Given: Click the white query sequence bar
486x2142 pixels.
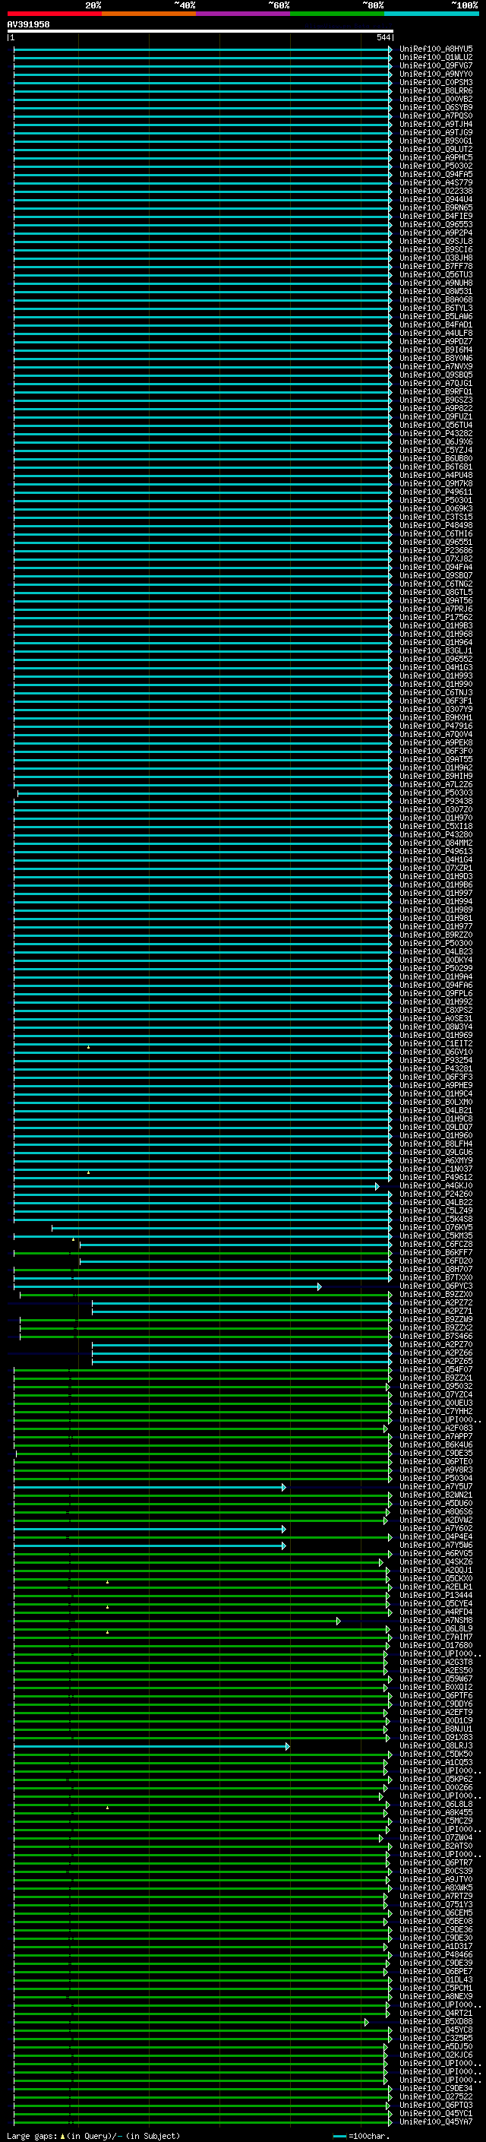Looking at the screenshot, I should point(200,30).
